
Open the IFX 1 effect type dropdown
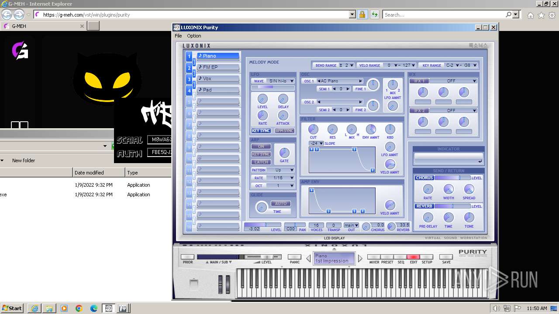(453, 81)
